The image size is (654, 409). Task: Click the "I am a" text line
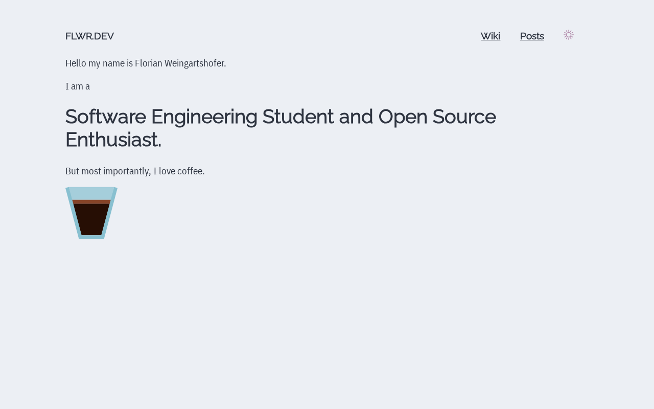(x=78, y=86)
